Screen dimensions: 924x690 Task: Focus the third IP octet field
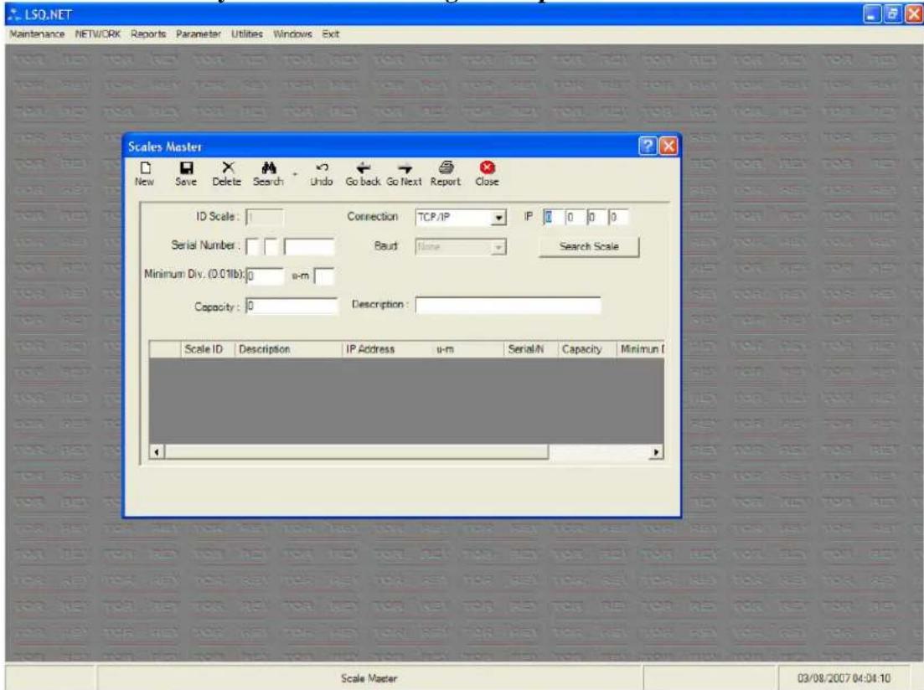click(595, 217)
